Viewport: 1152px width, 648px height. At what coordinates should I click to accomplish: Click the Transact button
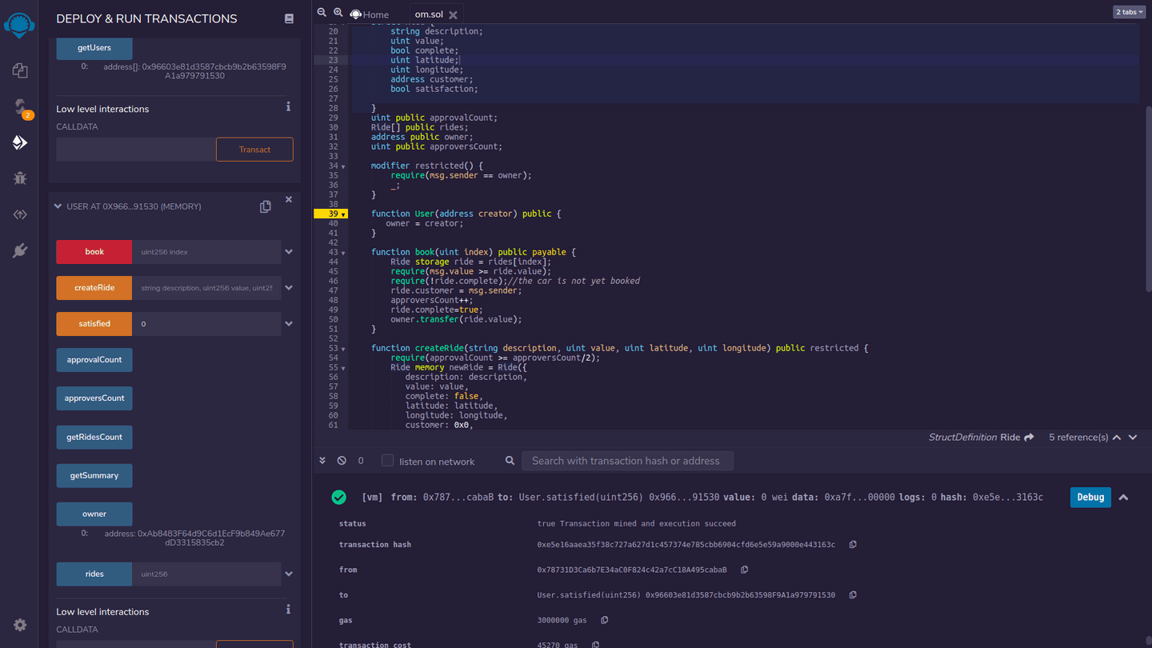(x=254, y=150)
